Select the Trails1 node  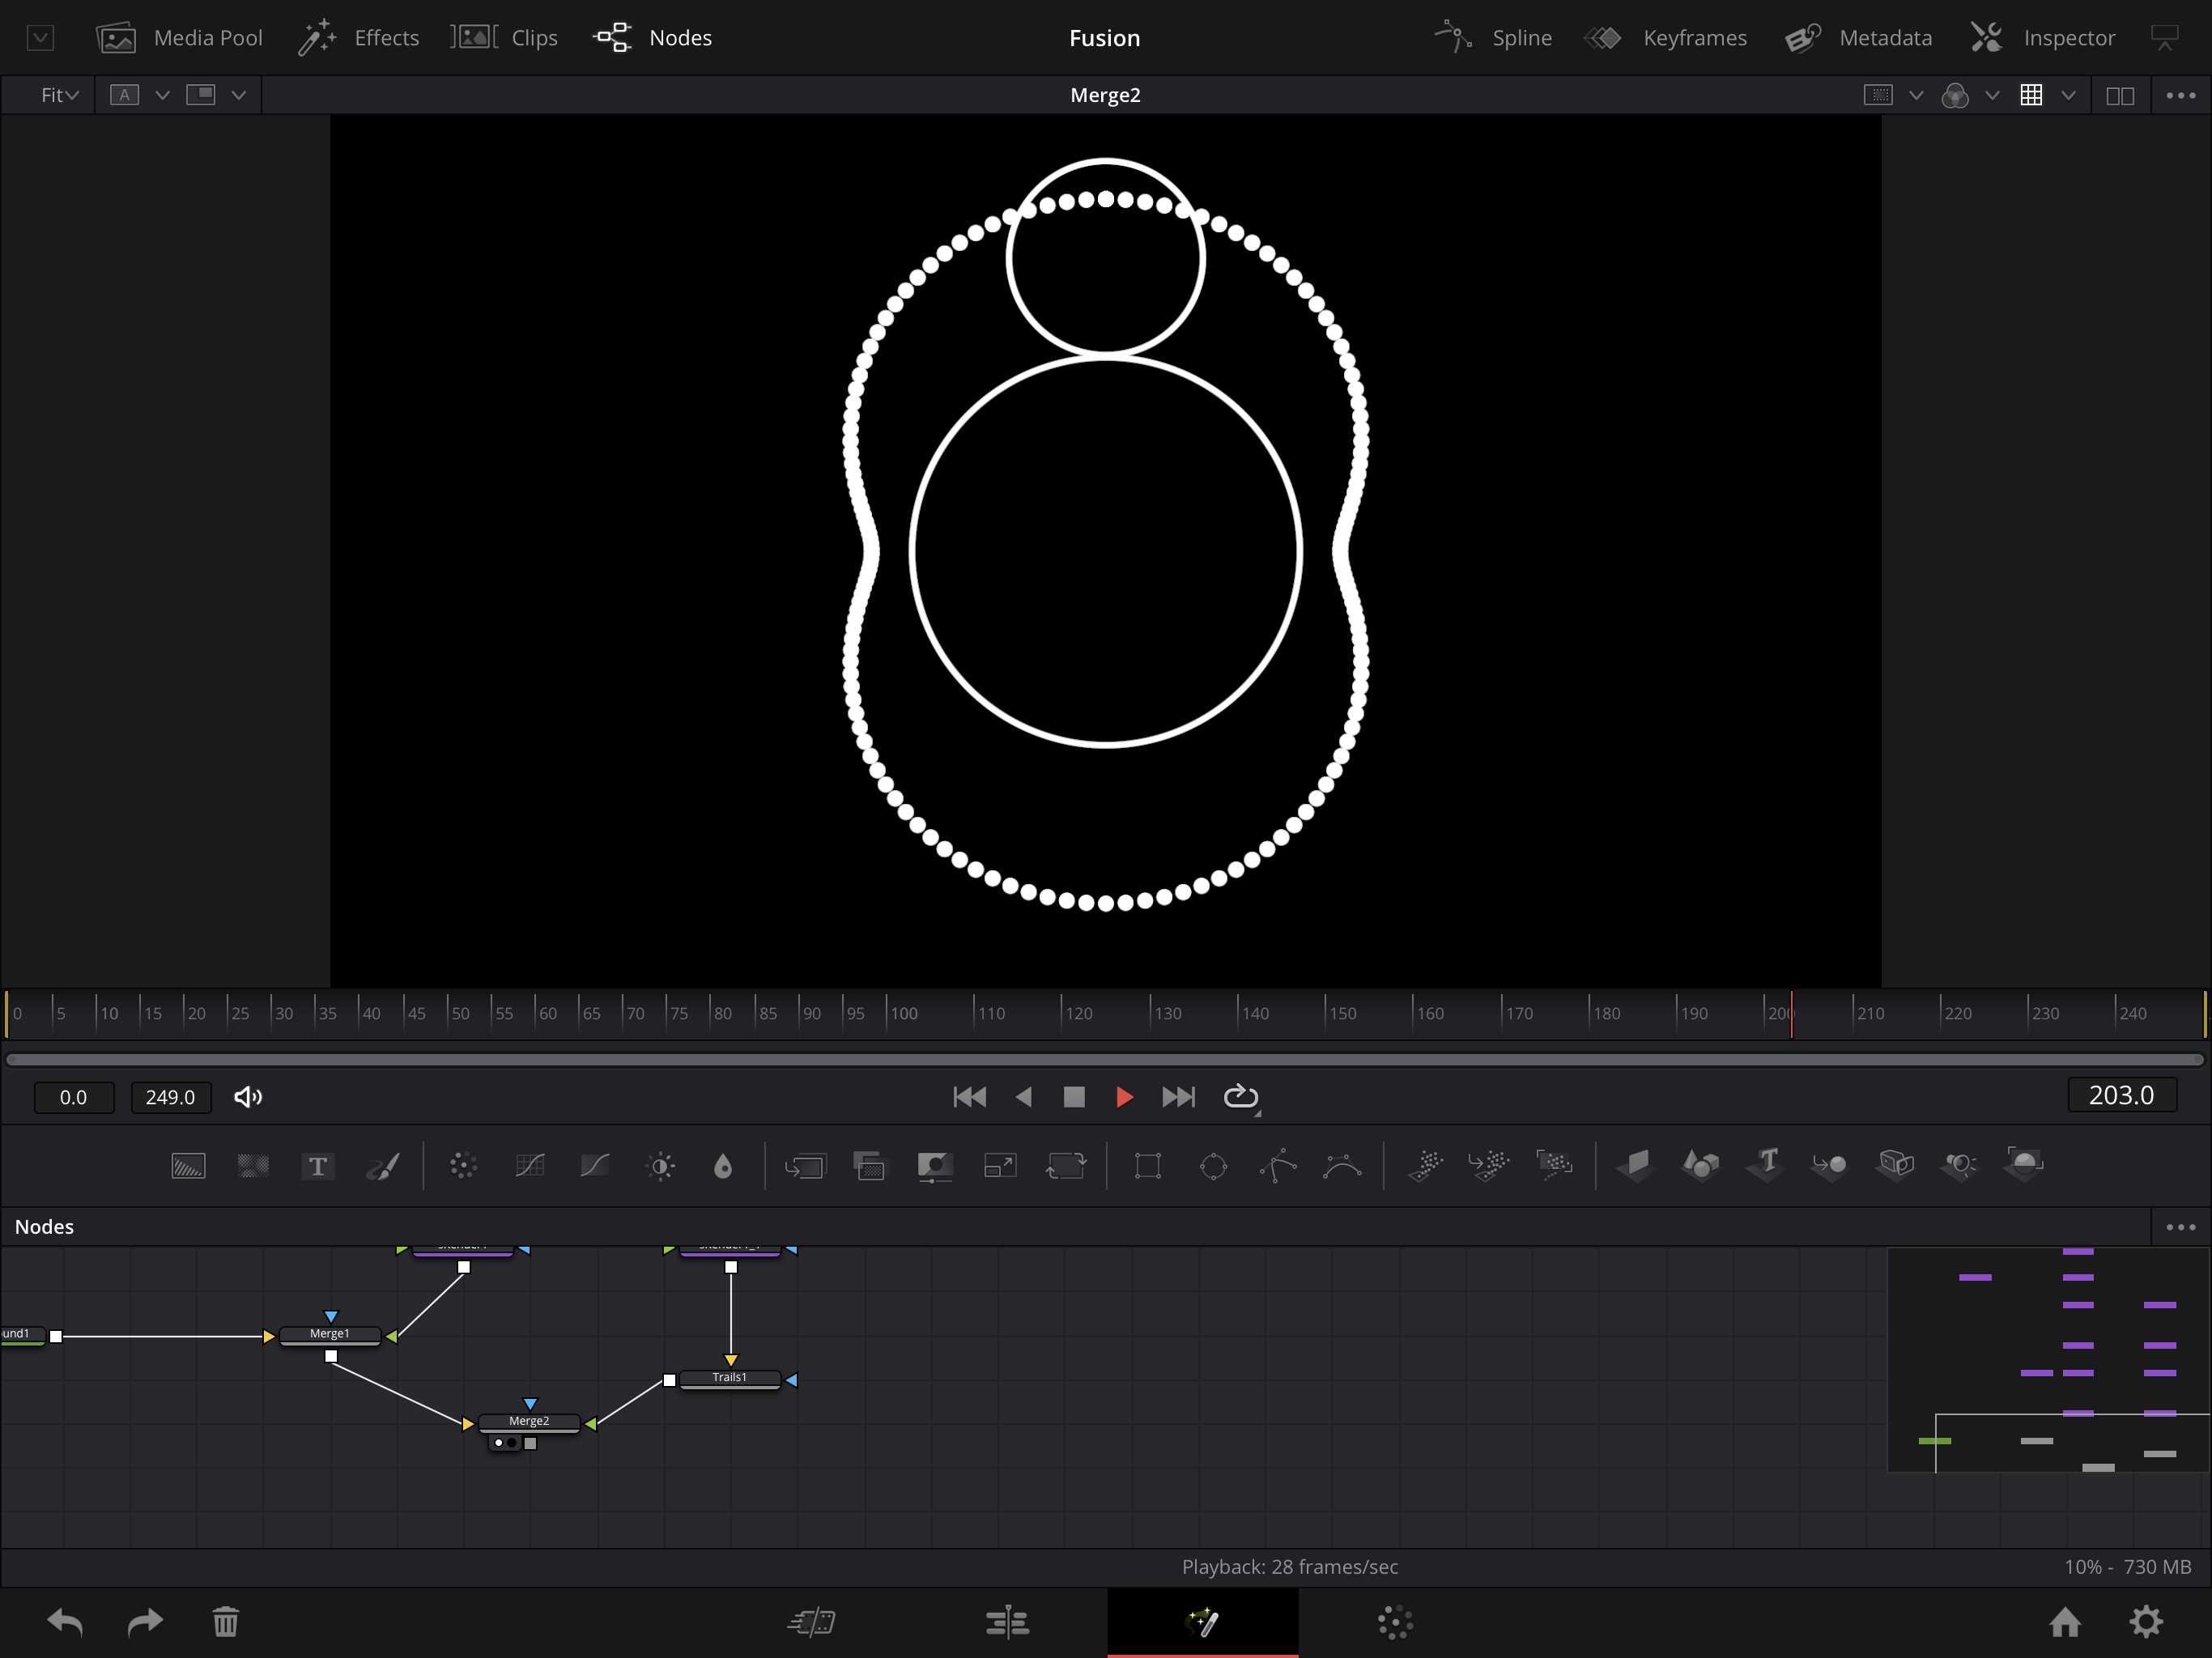729,1379
